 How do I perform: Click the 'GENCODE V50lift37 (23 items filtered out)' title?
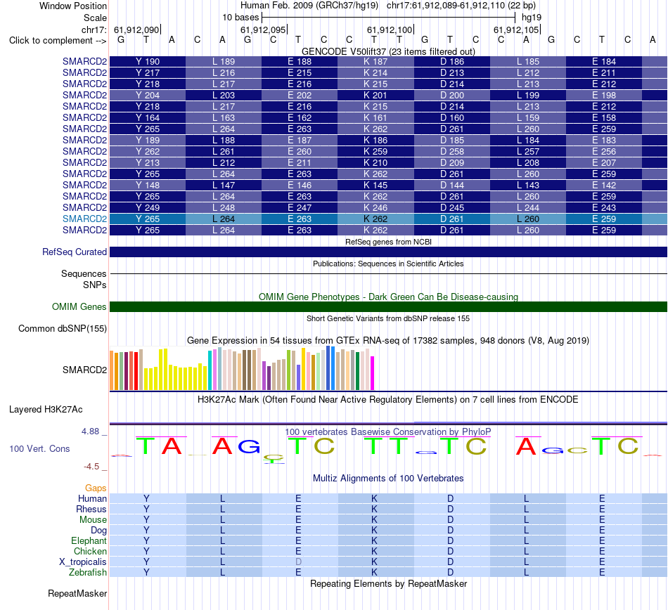pyautogui.click(x=388, y=51)
